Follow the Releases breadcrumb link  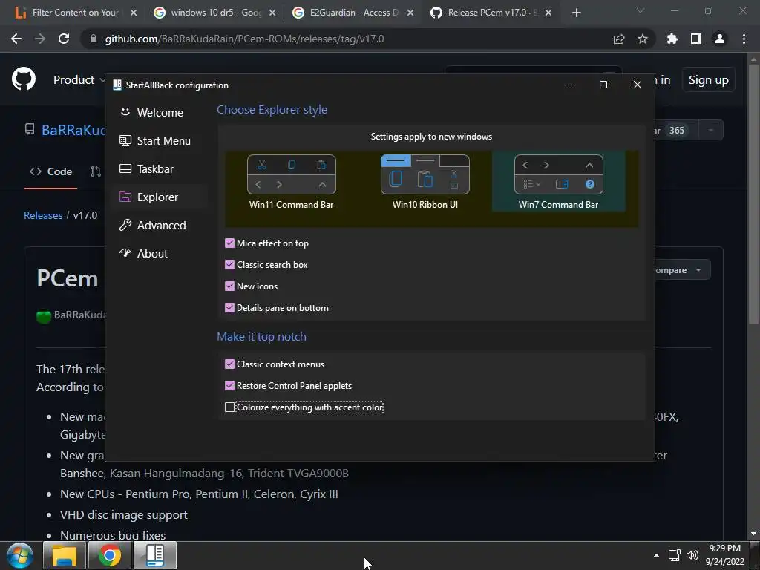[43, 215]
